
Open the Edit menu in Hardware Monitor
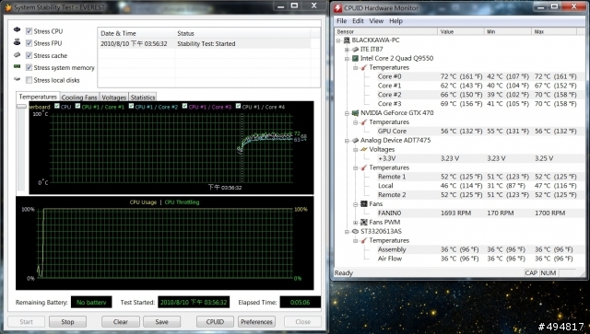358,21
